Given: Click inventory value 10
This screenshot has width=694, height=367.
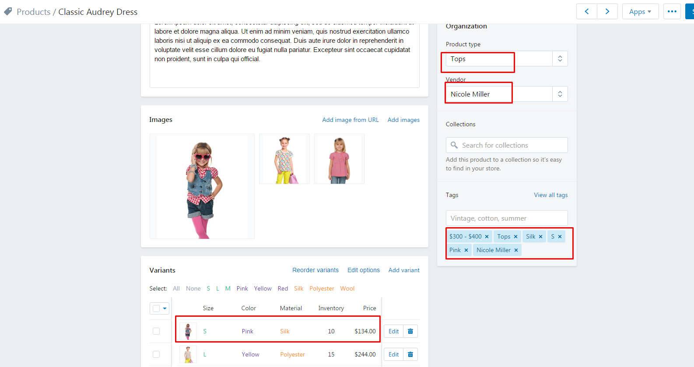Looking at the screenshot, I should (331, 331).
